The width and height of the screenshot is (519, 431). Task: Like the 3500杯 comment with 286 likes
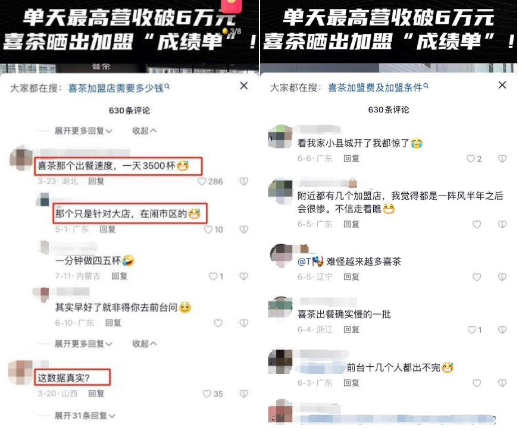202,181
